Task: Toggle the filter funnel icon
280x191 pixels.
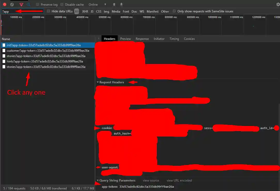Action: (x=21, y=4)
